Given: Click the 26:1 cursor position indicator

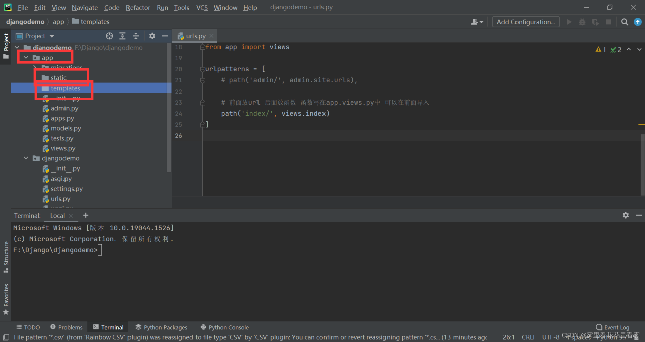Looking at the screenshot, I should point(509,337).
